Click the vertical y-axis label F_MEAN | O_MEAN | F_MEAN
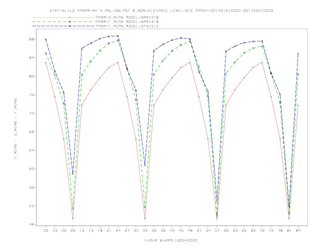This screenshot has width=325, height=251. [x=16, y=129]
